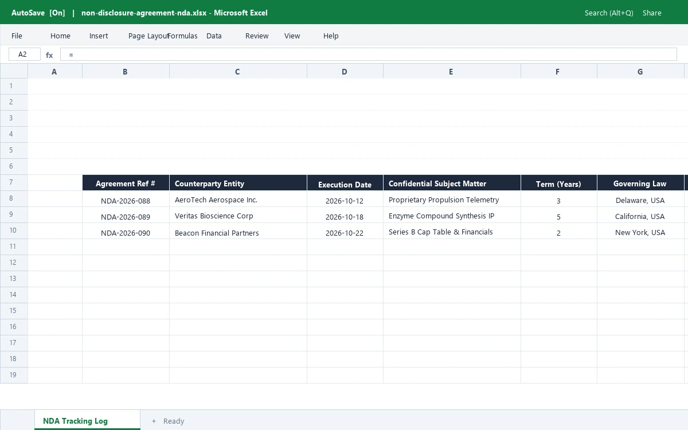
Task: Select column E header
Action: [452, 71]
